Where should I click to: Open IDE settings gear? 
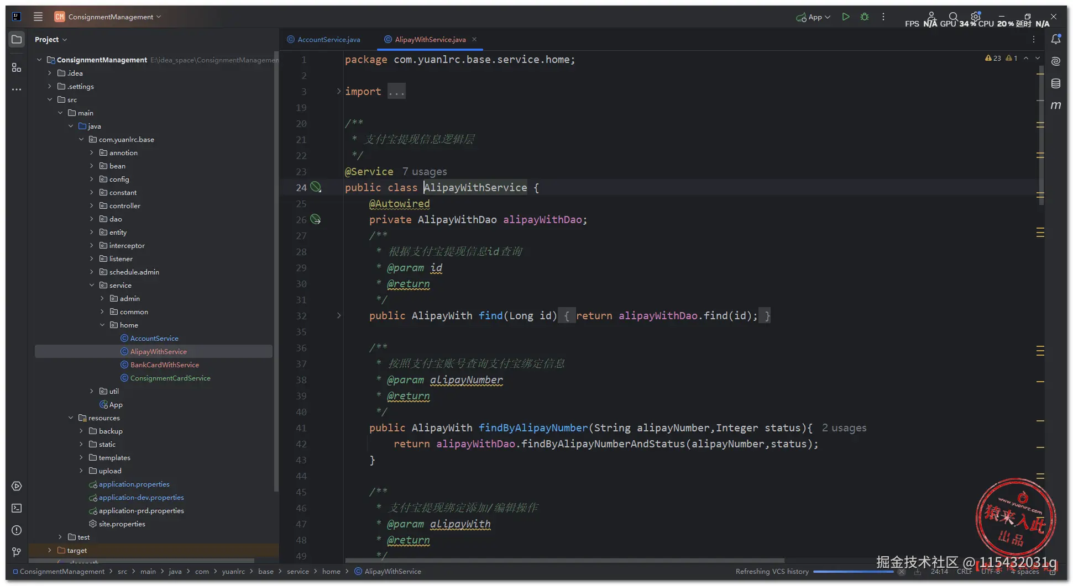click(x=976, y=17)
